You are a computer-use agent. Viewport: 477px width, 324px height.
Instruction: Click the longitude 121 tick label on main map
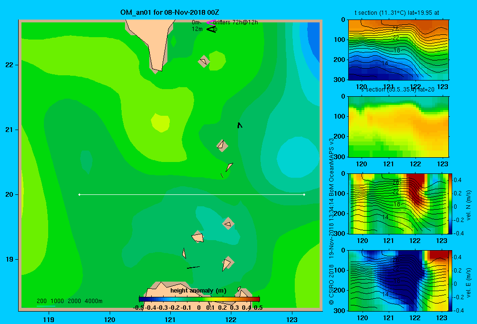170,319
